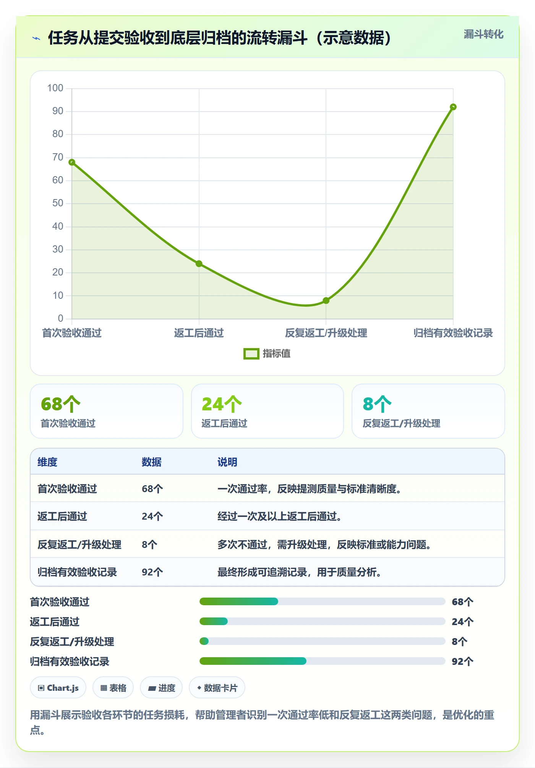Click the 维度 column header
The width and height of the screenshot is (535, 768).
[47, 462]
